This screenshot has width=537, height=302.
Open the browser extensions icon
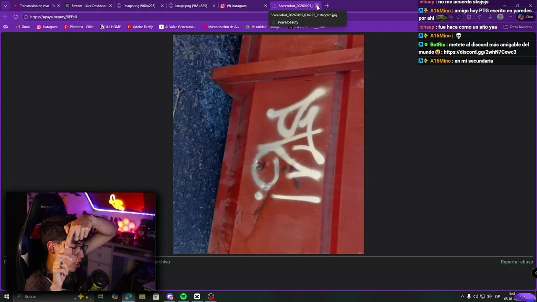click(469, 17)
